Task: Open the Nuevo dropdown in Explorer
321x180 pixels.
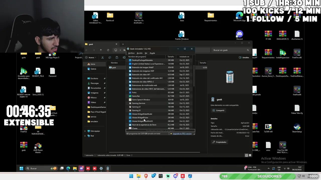Action: [91, 57]
